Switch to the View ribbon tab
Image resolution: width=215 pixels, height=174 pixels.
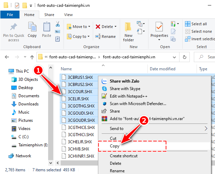pyautogui.click(x=68, y=15)
